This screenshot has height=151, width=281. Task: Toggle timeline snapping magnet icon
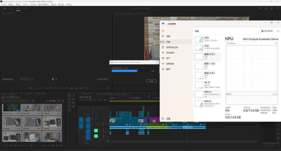point(86,100)
